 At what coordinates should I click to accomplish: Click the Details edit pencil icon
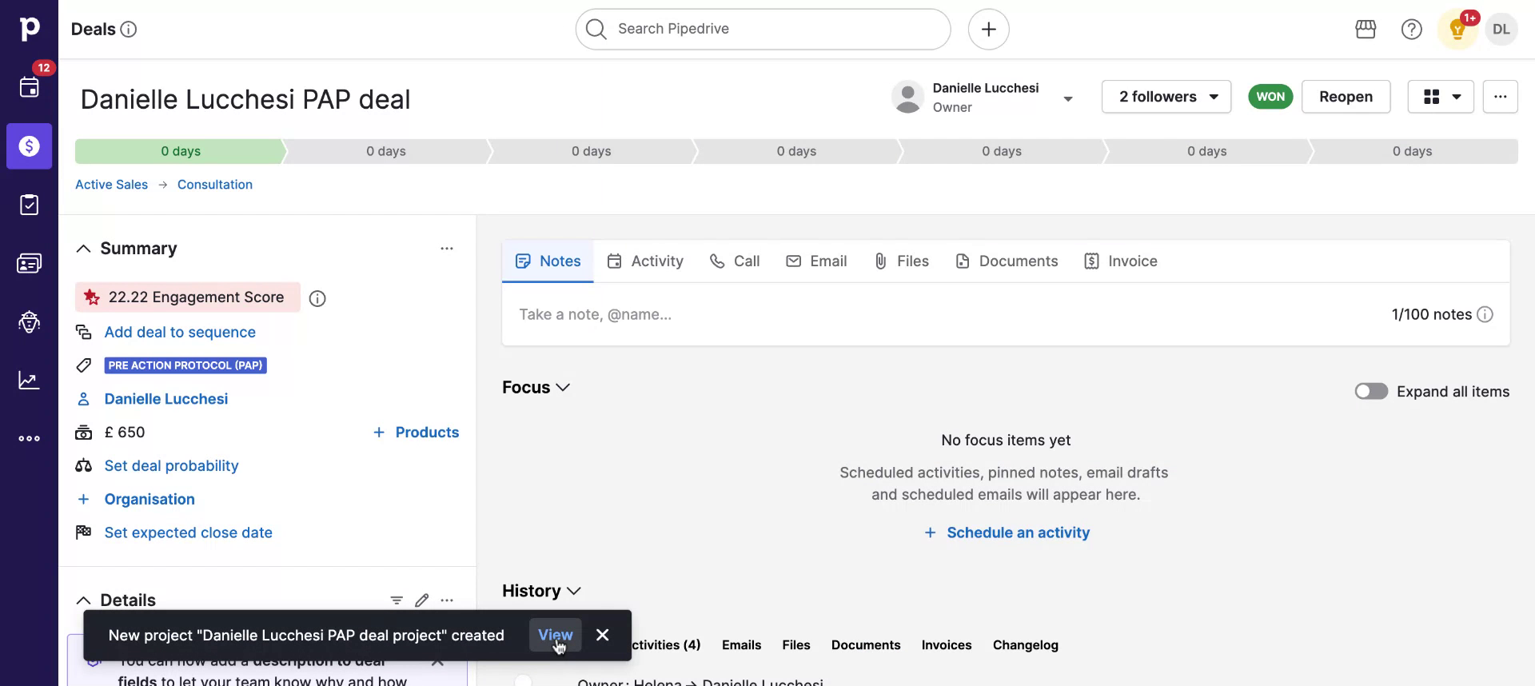[422, 600]
